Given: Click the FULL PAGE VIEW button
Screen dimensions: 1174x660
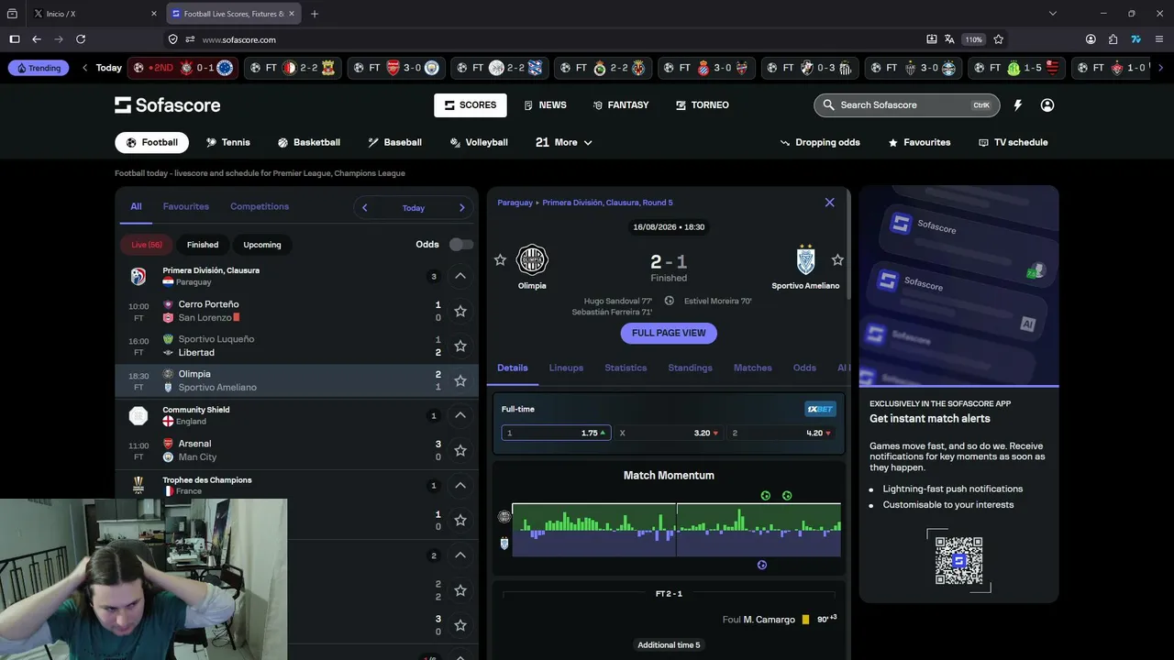Looking at the screenshot, I should pos(669,333).
